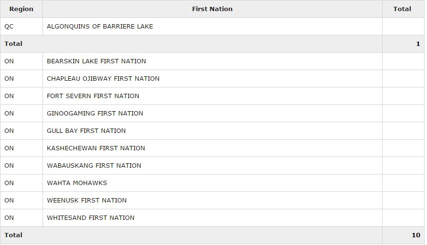Viewport: 427px width, 245px height.
Task: Click the First Nation column header
Action: click(212, 9)
